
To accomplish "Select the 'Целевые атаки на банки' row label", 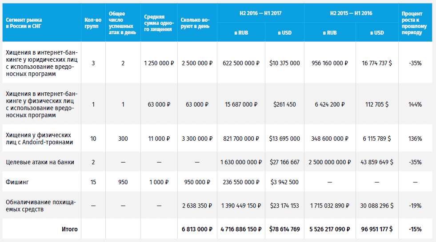I will tap(40, 163).
